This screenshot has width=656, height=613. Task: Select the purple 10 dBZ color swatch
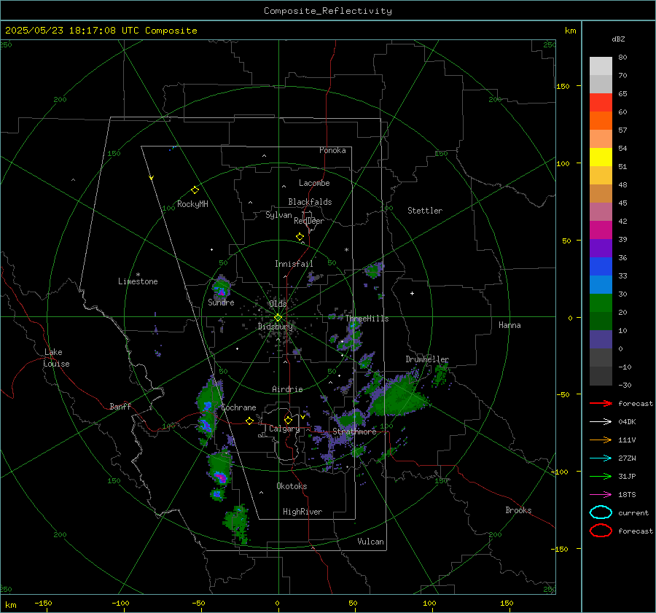tap(601, 340)
